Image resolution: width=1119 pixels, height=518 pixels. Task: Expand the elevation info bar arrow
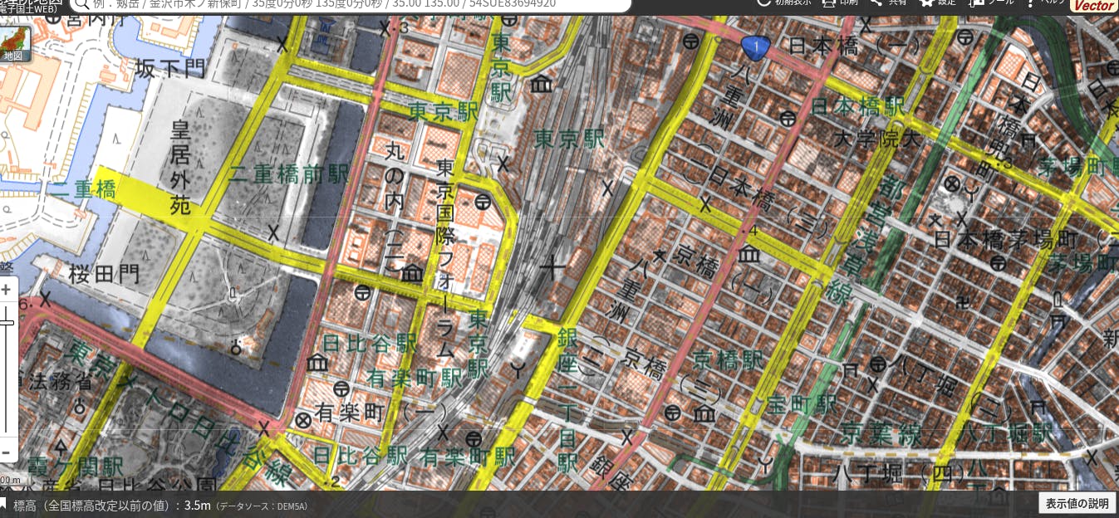[x=3, y=504]
